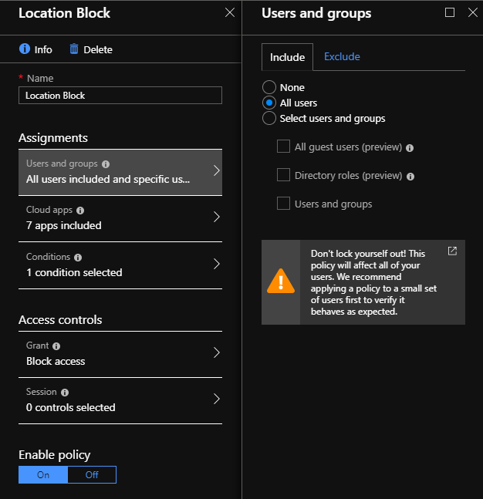Select the Include tab
This screenshot has width=483, height=499.
point(287,57)
